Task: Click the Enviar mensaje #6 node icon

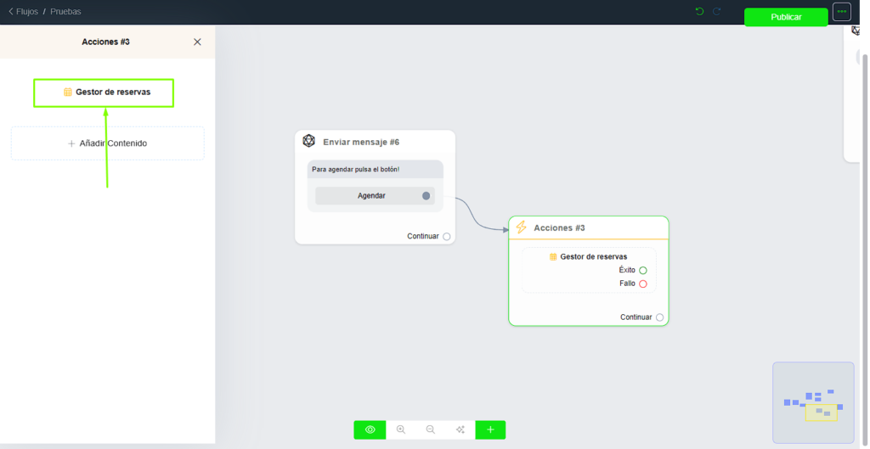Action: point(309,142)
